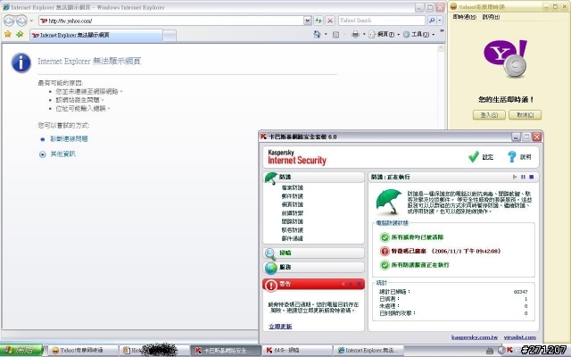Screen dimensions: 571x357
Task: Open the Help menu in Yahoo! Messenger
Action: 491,17
